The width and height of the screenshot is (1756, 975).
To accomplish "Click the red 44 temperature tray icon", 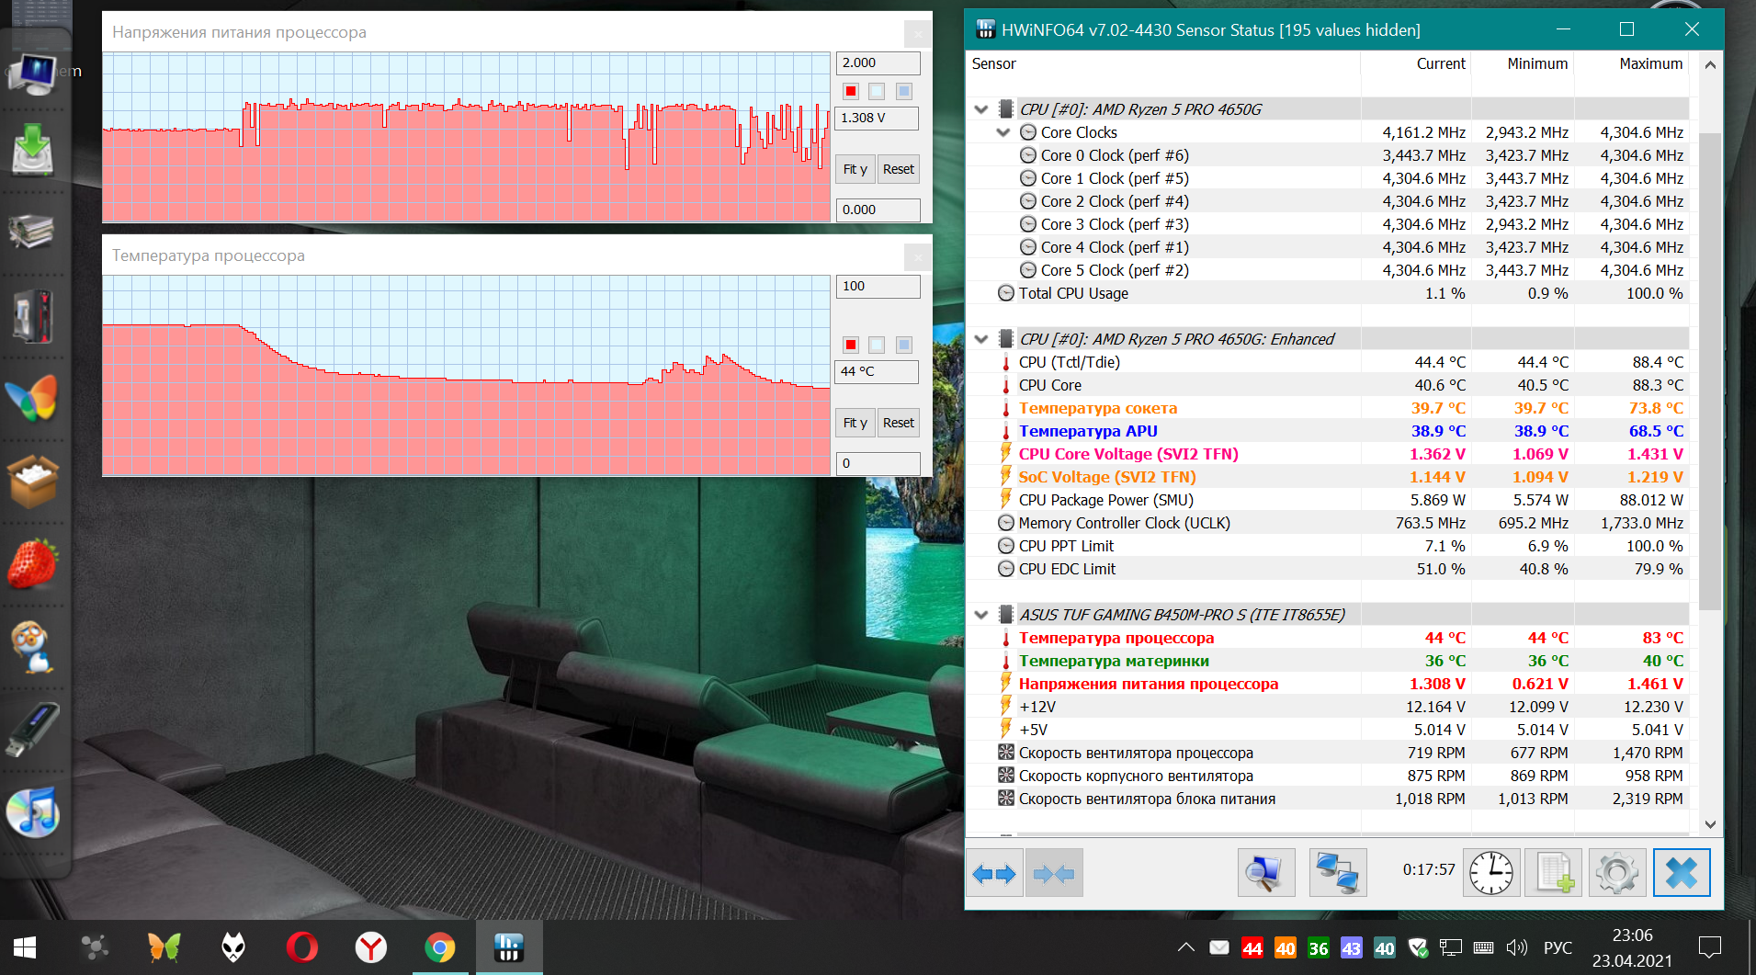I will click(1252, 948).
